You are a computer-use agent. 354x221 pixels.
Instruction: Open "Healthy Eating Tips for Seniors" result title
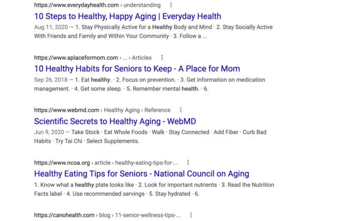coord(141,174)
